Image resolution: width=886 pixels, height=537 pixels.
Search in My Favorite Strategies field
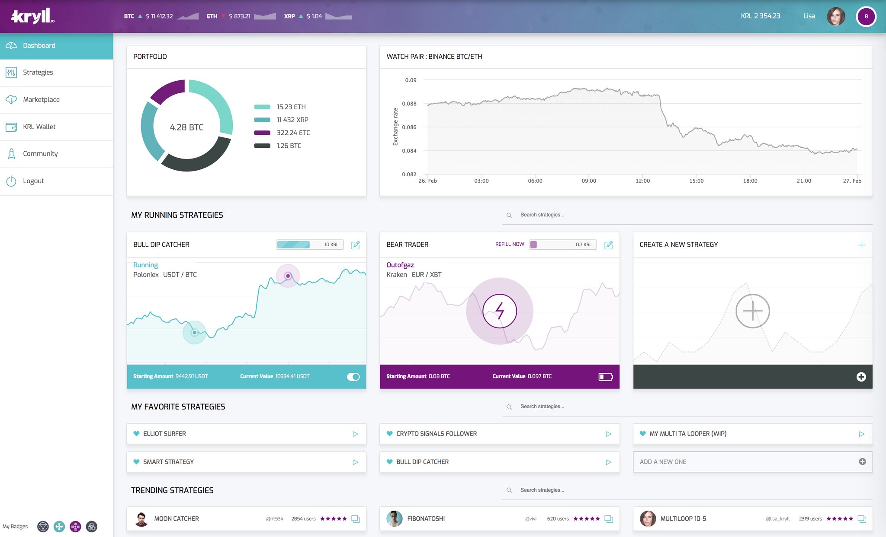click(687, 407)
